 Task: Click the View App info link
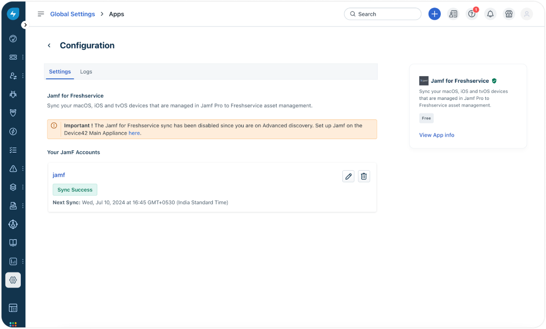[x=436, y=135]
